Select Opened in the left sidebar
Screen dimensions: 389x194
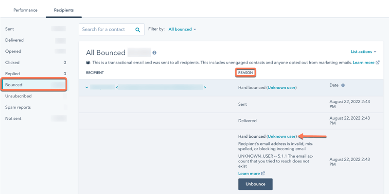[13, 51]
